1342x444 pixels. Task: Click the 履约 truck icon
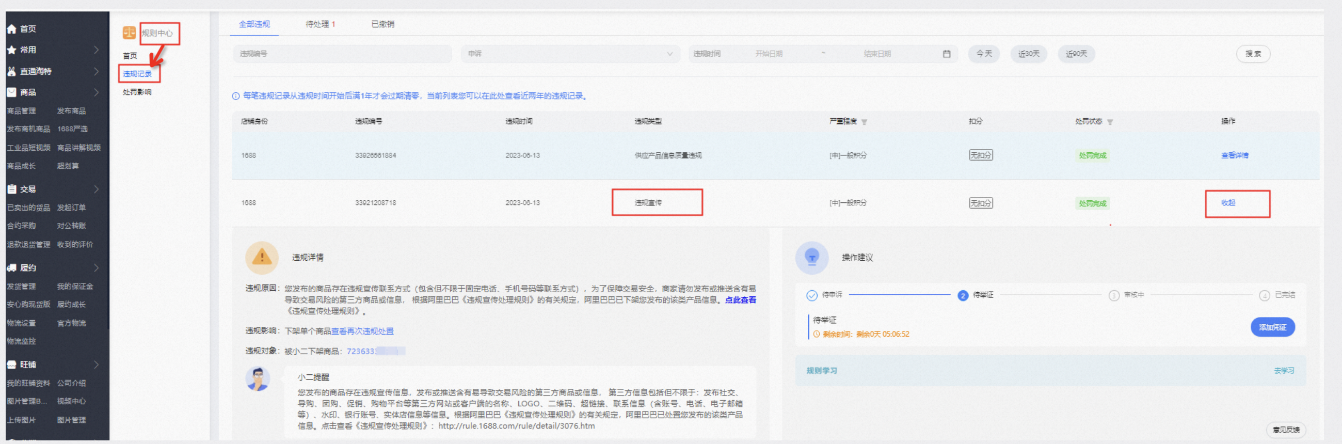pos(11,268)
